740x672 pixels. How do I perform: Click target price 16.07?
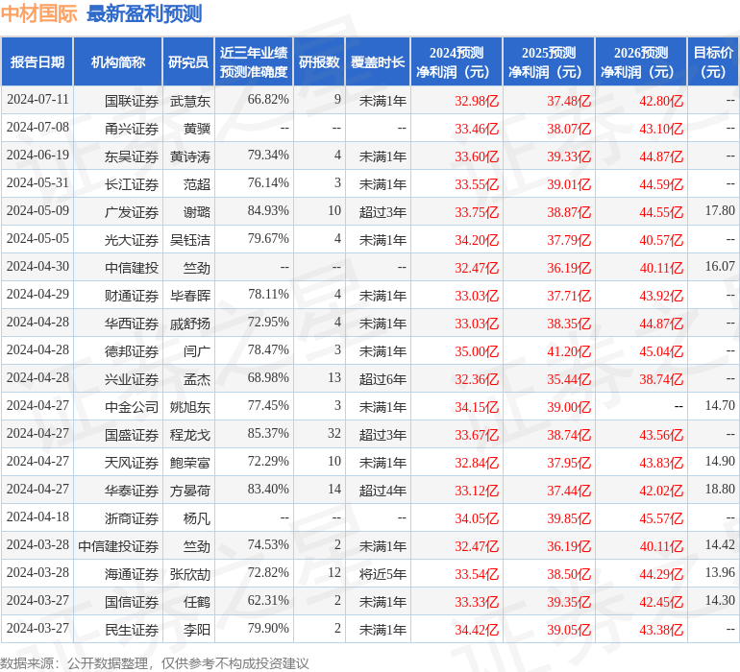click(x=720, y=267)
